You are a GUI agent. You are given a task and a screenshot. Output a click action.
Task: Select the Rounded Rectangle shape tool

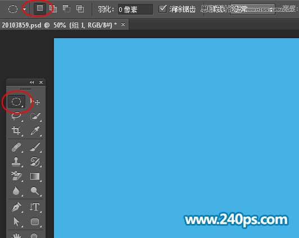pos(35,222)
